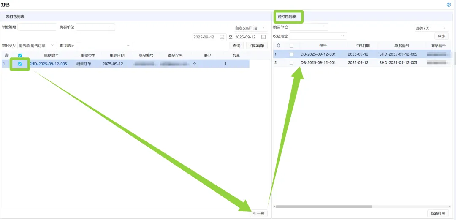Expand the 自定义时间段 dropdown
The height and width of the screenshot is (220, 456).
(251, 28)
